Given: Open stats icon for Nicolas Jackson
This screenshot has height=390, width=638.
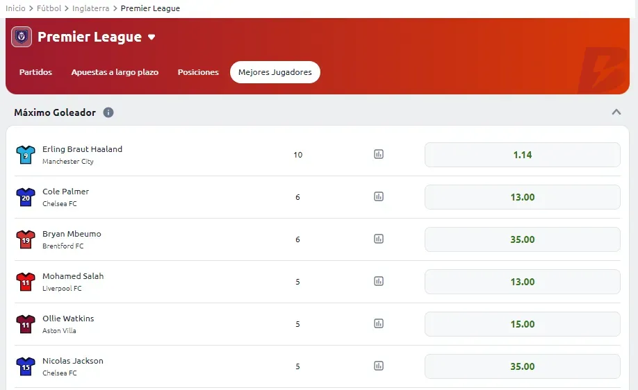Looking at the screenshot, I should 378,366.
